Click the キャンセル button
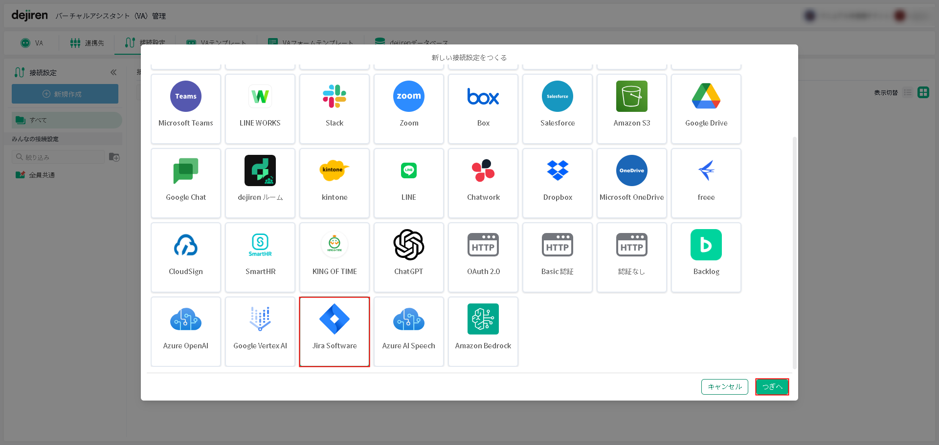Viewport: 939px width, 445px height. [725, 386]
